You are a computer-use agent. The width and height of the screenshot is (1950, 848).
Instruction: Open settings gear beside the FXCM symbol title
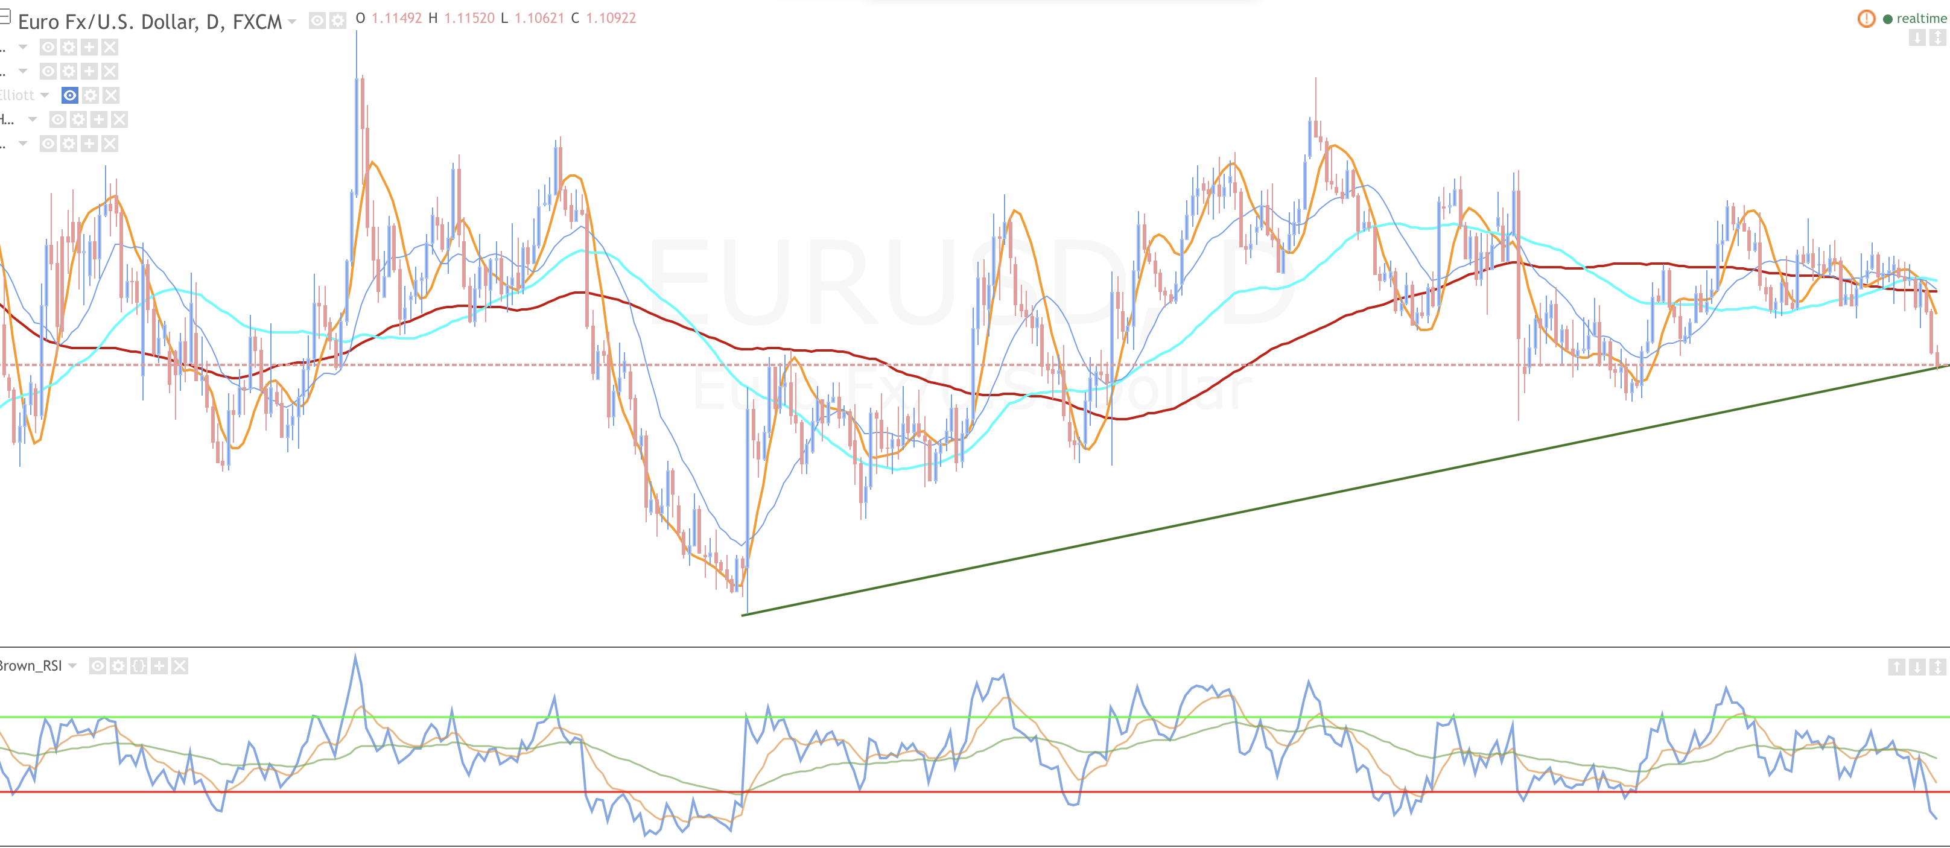click(x=338, y=21)
